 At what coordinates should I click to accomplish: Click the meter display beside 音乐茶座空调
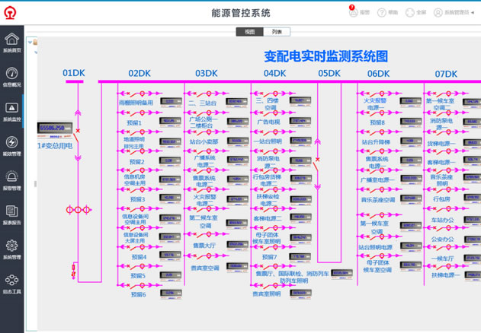(x=411, y=198)
